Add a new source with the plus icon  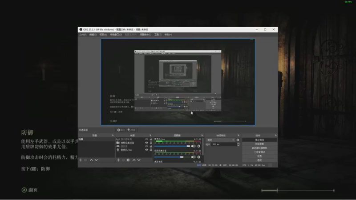point(118,160)
